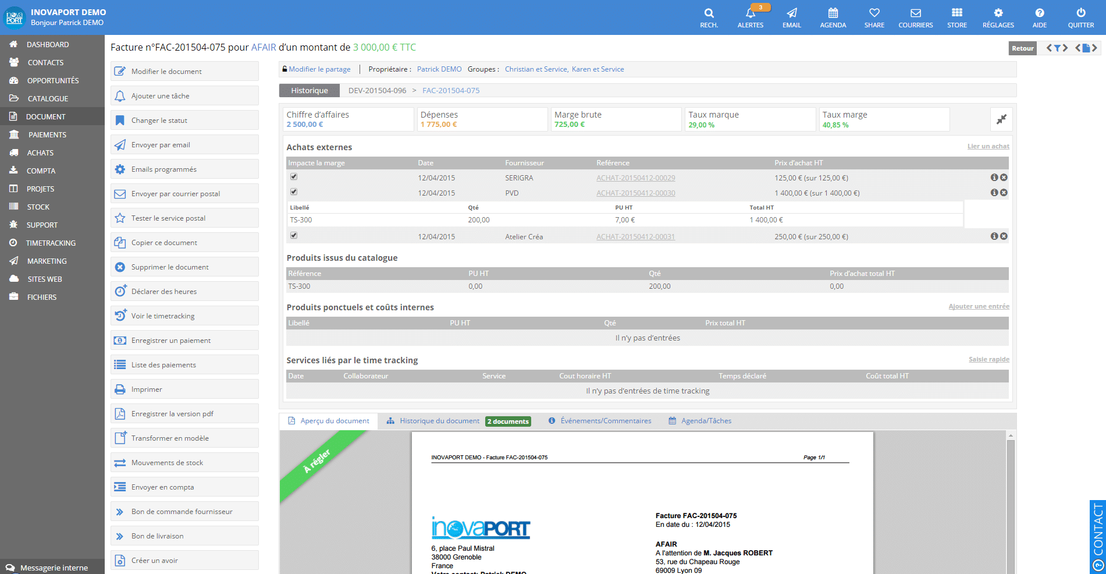This screenshot has width=1106, height=574.
Task: Click Lier un achat link
Action: (988, 146)
